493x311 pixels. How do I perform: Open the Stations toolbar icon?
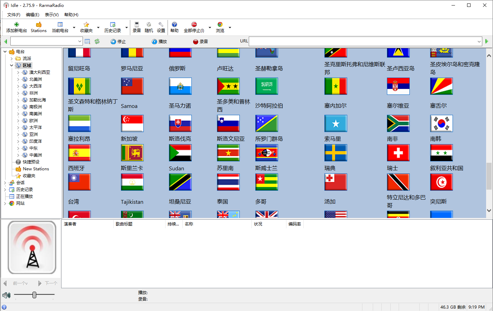point(38,25)
